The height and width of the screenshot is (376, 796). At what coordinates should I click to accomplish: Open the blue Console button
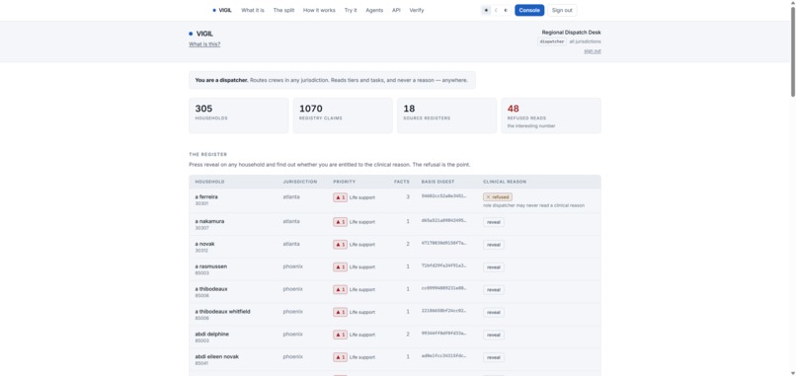click(529, 10)
